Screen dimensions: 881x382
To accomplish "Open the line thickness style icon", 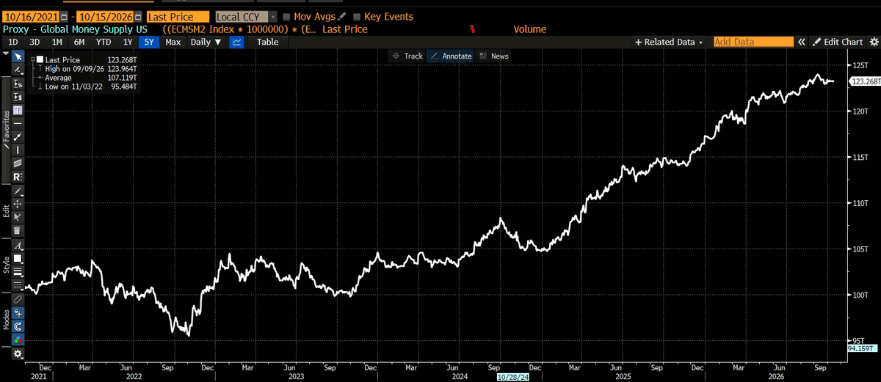I will point(18,272).
